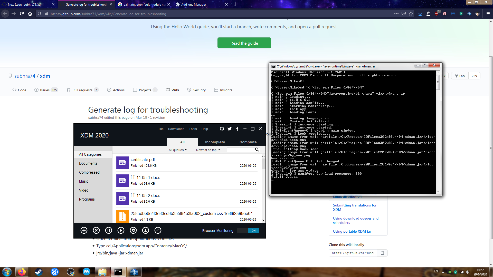
Task: Click the delete download X circle icon in XDM
Action: [x=96, y=230]
